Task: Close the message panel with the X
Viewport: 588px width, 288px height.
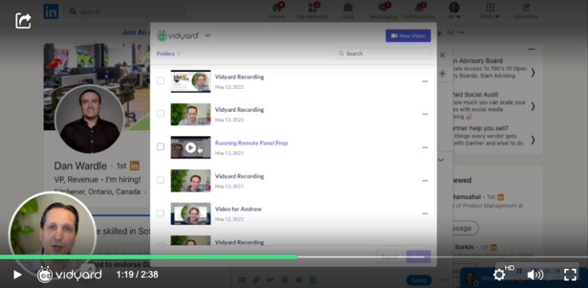Action: [x=443, y=55]
